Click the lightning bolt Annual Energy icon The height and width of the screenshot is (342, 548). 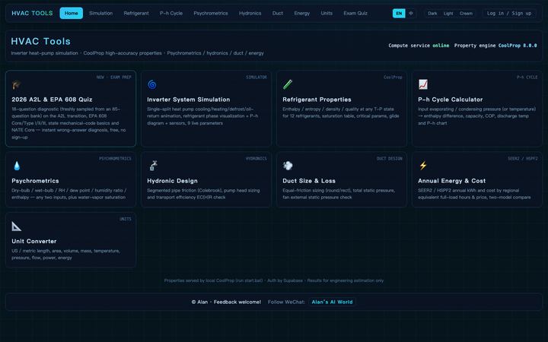pyautogui.click(x=423, y=166)
